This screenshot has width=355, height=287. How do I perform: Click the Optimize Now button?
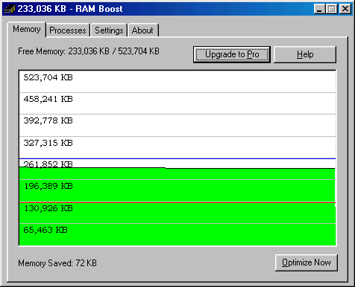(x=307, y=262)
